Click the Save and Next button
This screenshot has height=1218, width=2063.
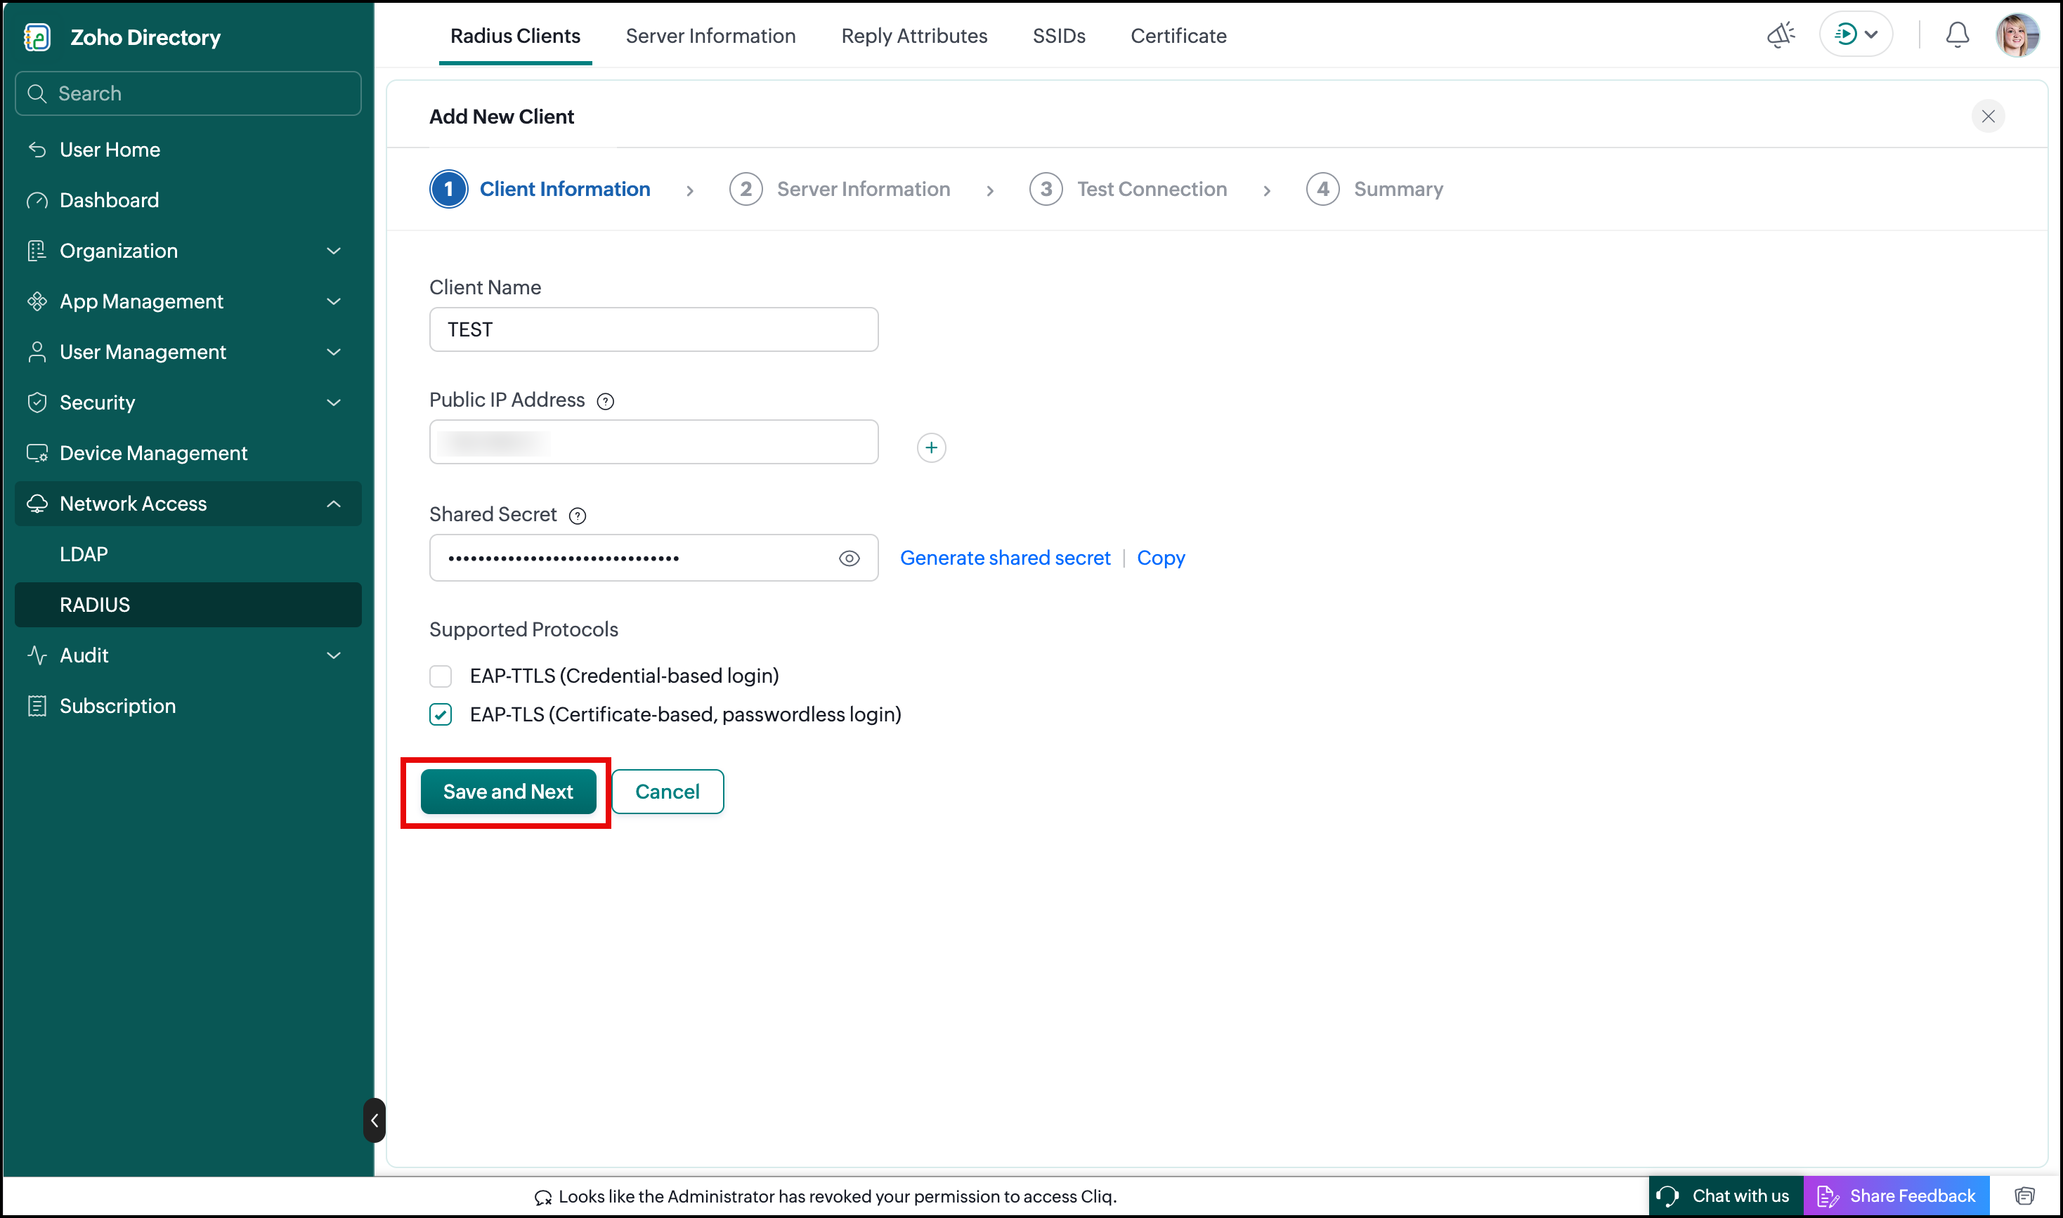click(508, 791)
